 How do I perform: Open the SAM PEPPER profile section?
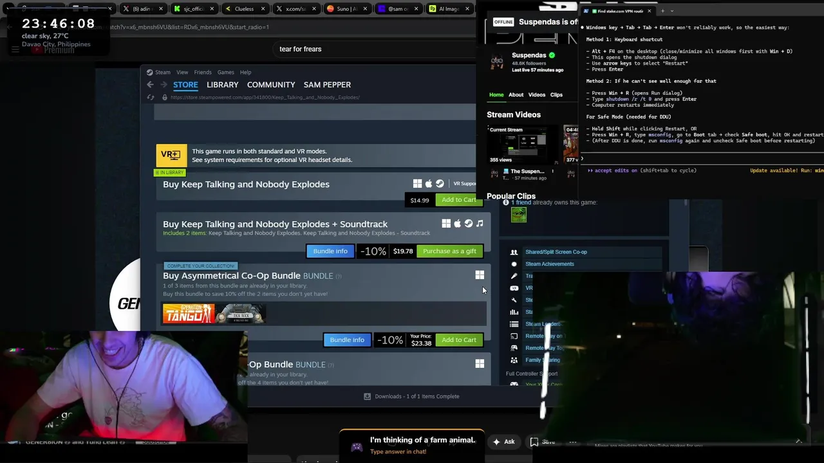click(327, 85)
